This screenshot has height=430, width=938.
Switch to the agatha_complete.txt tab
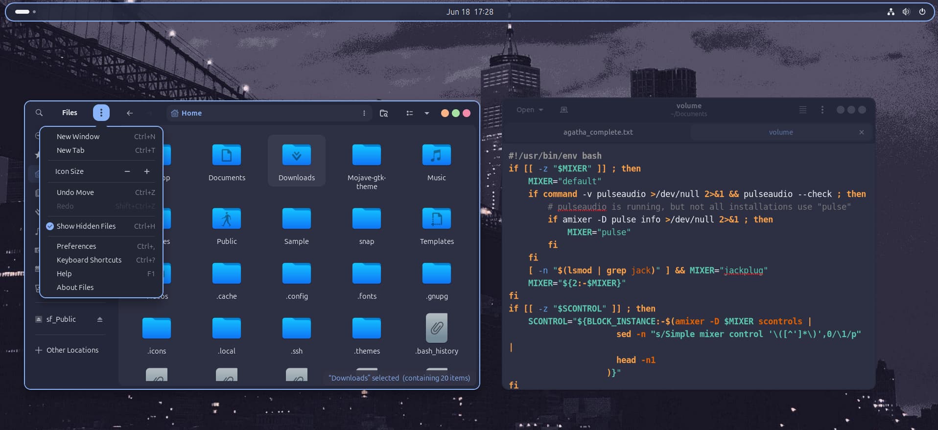(598, 132)
